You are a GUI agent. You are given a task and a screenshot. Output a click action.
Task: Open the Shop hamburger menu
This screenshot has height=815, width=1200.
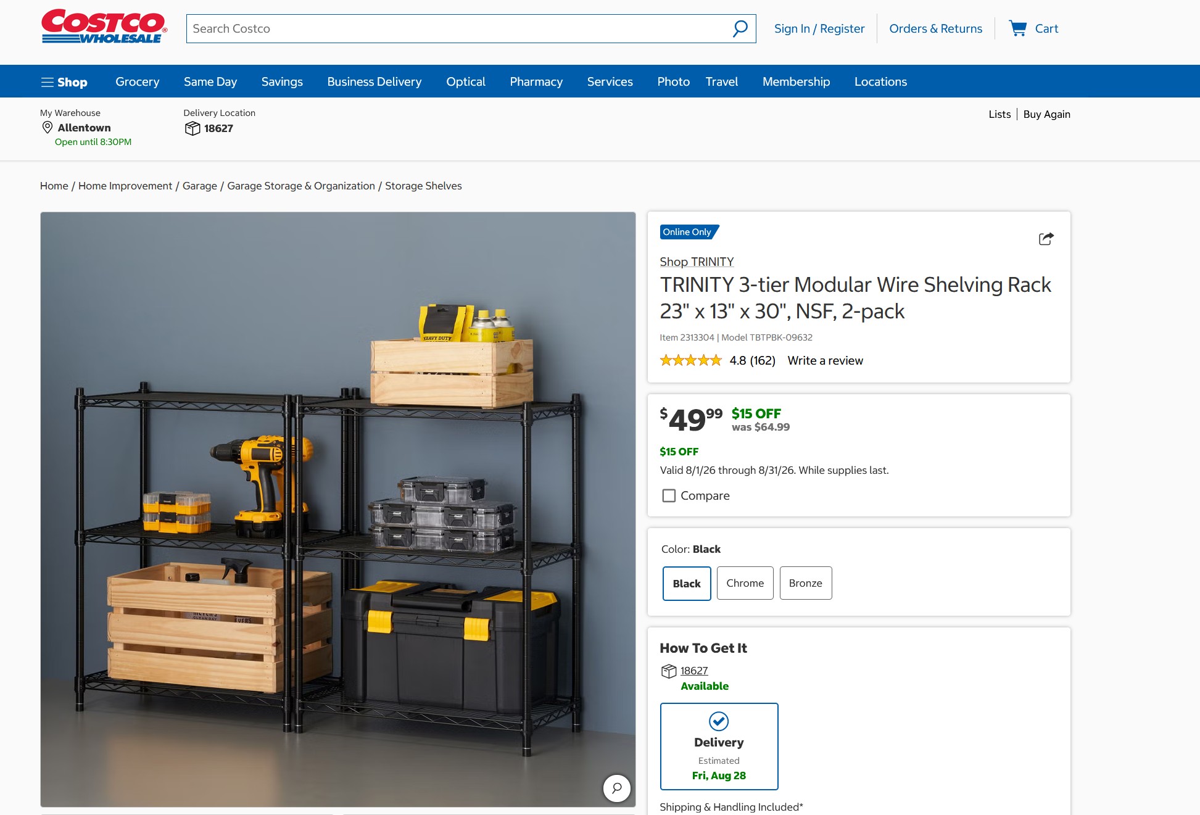pyautogui.click(x=64, y=82)
